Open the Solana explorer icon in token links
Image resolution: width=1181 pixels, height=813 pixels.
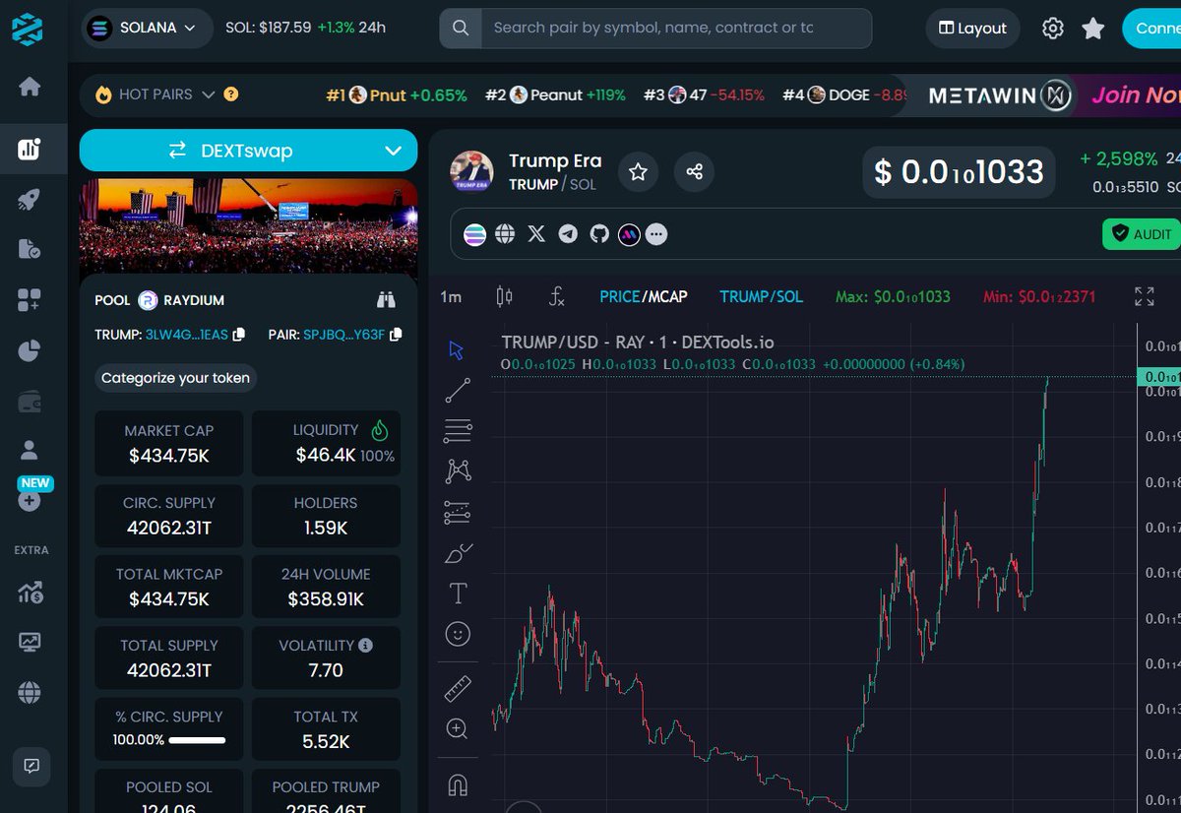pos(475,234)
